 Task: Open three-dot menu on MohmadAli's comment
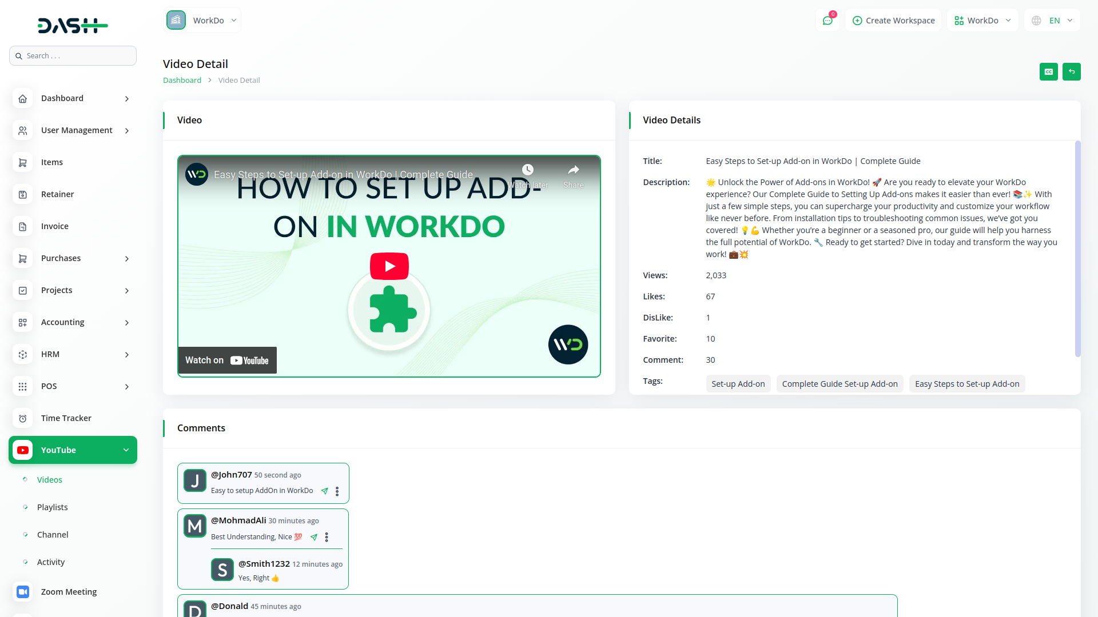[327, 537]
